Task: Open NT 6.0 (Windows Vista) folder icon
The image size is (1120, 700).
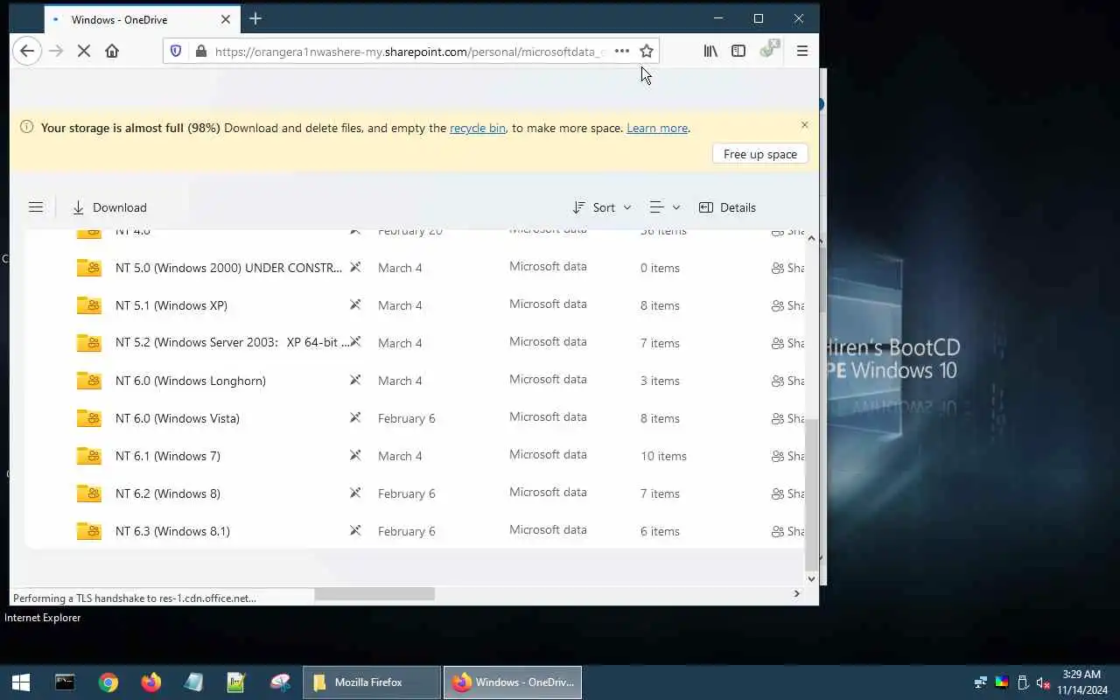Action: tap(88, 418)
